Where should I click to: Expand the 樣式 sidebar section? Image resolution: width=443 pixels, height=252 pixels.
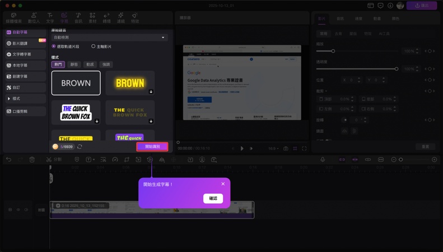(x=22, y=99)
